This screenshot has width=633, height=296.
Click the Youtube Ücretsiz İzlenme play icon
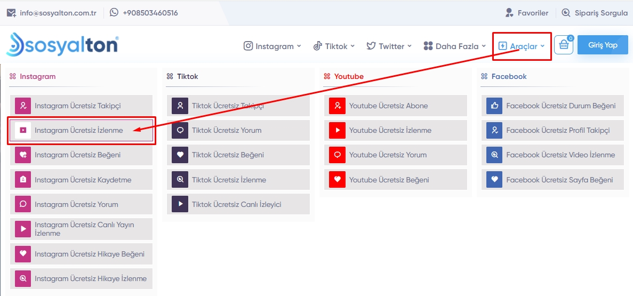[x=338, y=131]
